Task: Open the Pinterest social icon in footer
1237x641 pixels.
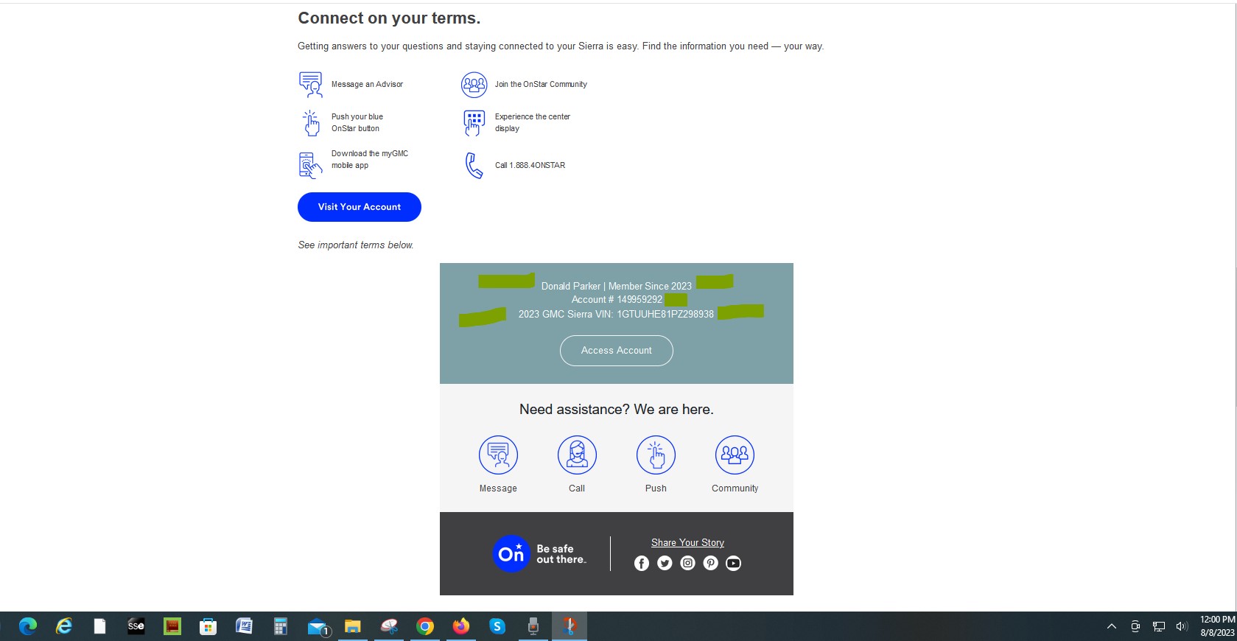Action: [x=710, y=564]
